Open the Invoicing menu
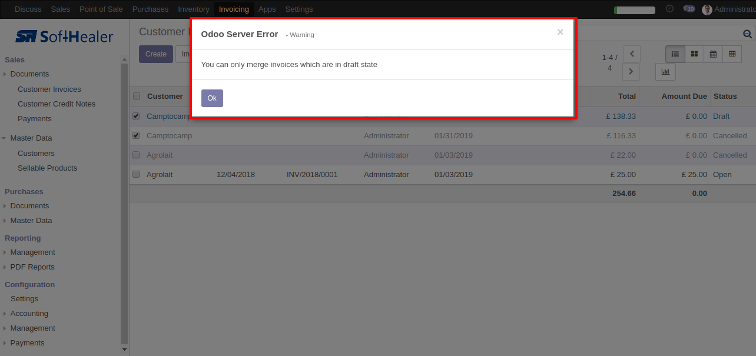Screen dimensions: 756x356 click(x=234, y=9)
